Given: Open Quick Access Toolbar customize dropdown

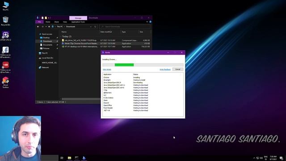Looking at the screenshot, I should (x=49, y=18).
